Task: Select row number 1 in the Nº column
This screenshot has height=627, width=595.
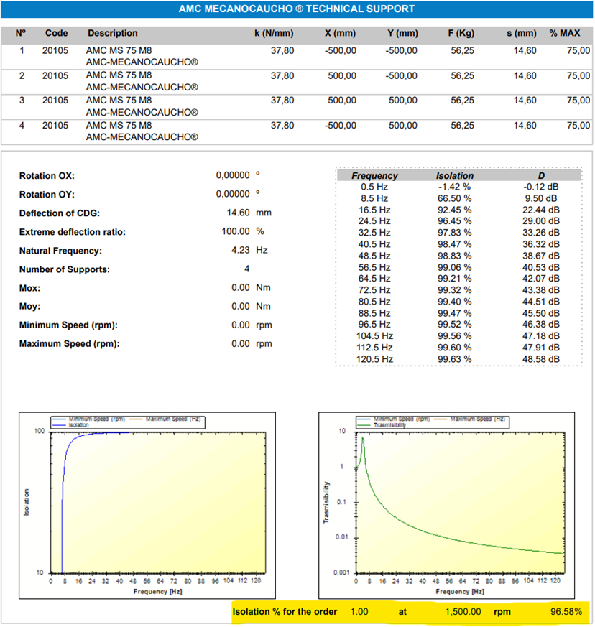Action: point(22,50)
